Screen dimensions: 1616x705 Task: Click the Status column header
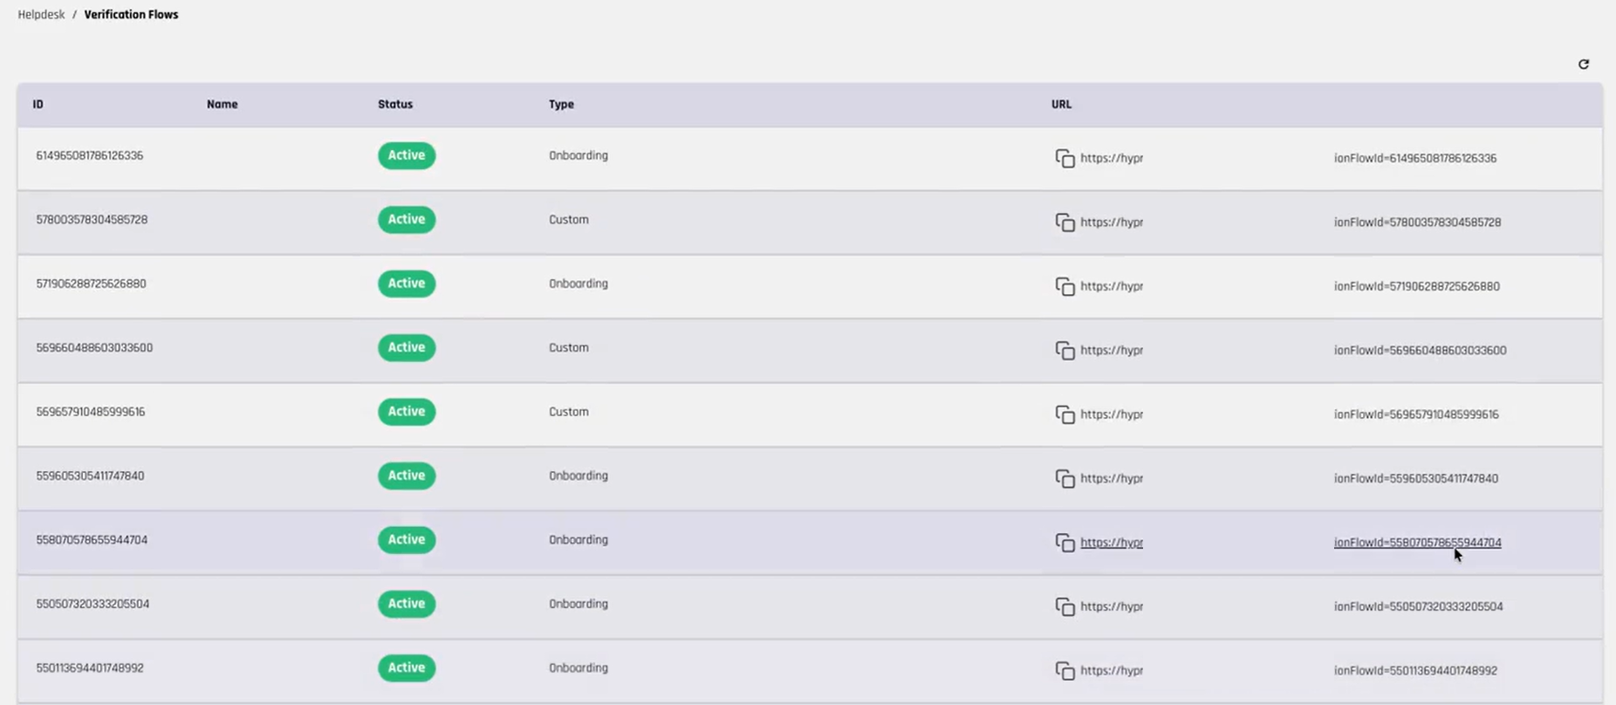395,104
